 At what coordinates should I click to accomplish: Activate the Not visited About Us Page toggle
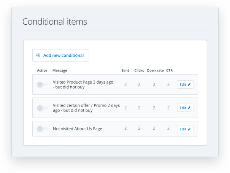point(42,129)
